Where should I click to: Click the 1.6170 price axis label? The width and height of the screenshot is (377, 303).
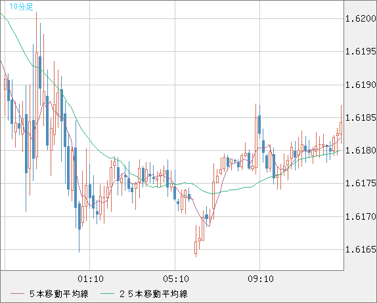click(361, 217)
